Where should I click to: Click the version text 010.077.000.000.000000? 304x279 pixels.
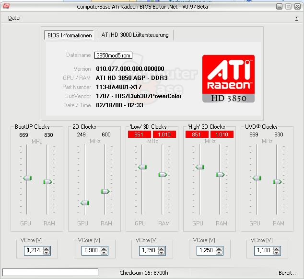pyautogui.click(x=130, y=69)
